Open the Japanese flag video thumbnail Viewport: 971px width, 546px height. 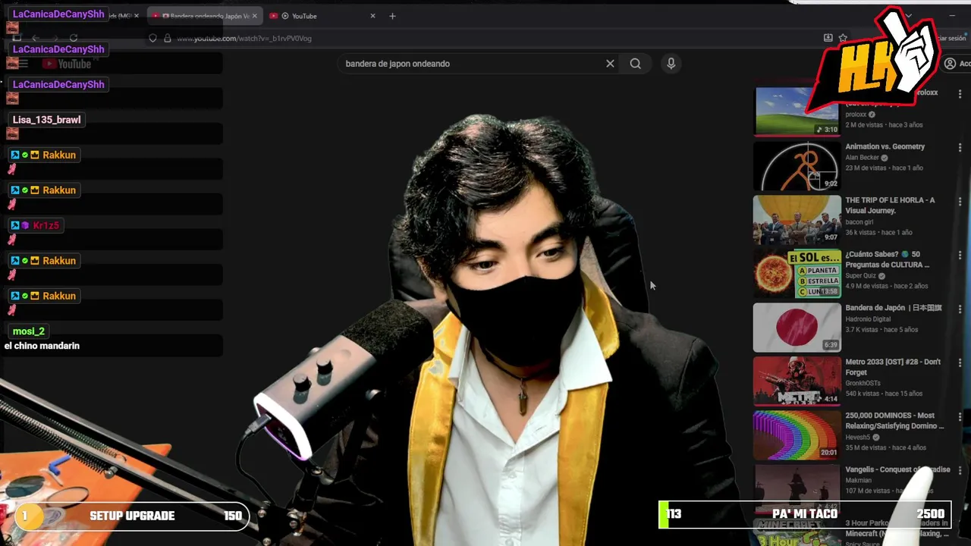[x=797, y=328]
